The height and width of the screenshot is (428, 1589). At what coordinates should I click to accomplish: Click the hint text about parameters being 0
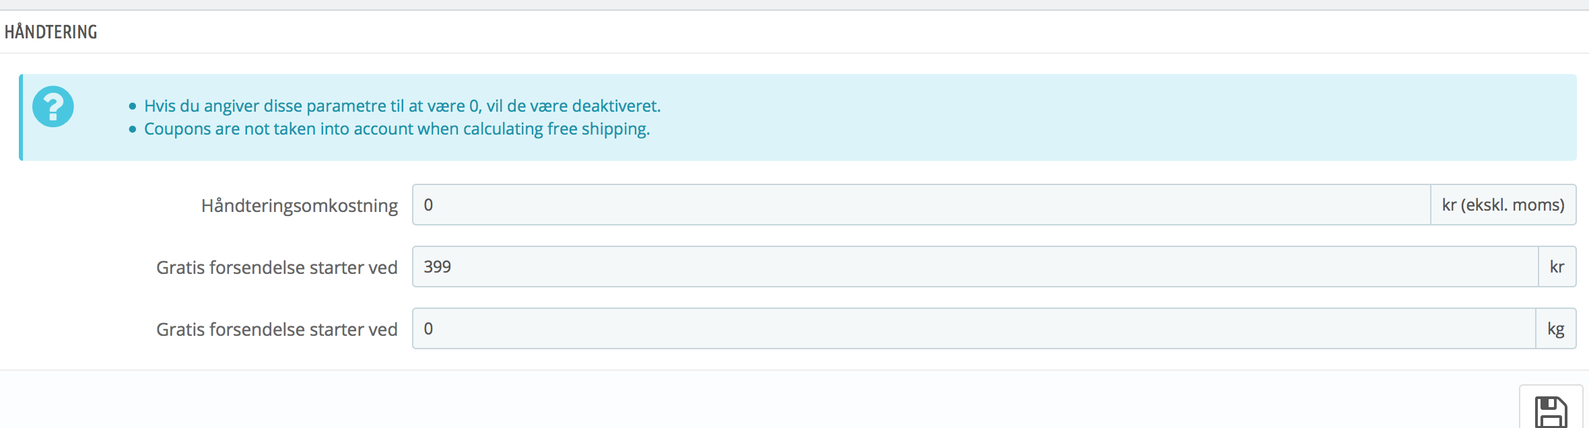pyautogui.click(x=403, y=106)
